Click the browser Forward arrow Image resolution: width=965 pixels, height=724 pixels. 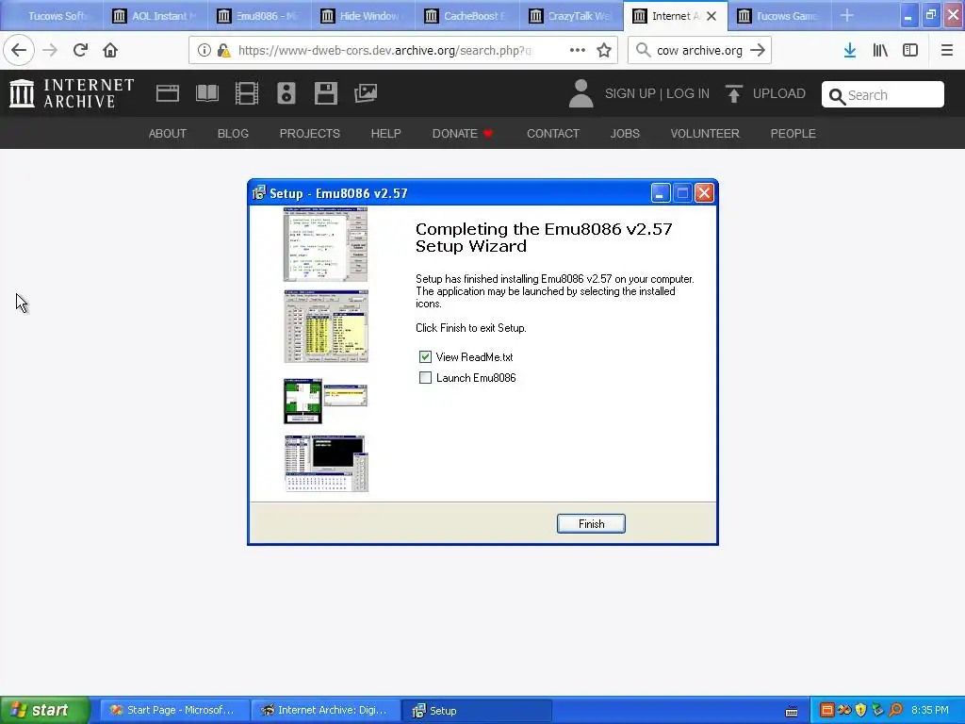point(50,50)
